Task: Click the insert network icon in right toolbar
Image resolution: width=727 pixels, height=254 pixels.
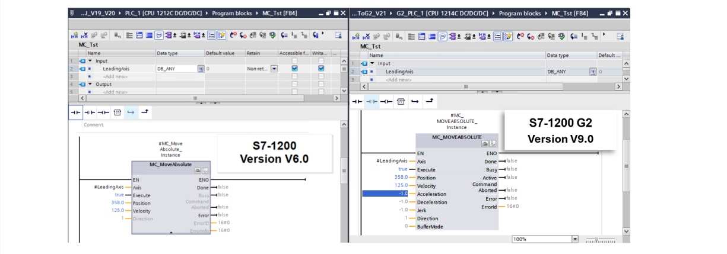Action: click(355, 36)
